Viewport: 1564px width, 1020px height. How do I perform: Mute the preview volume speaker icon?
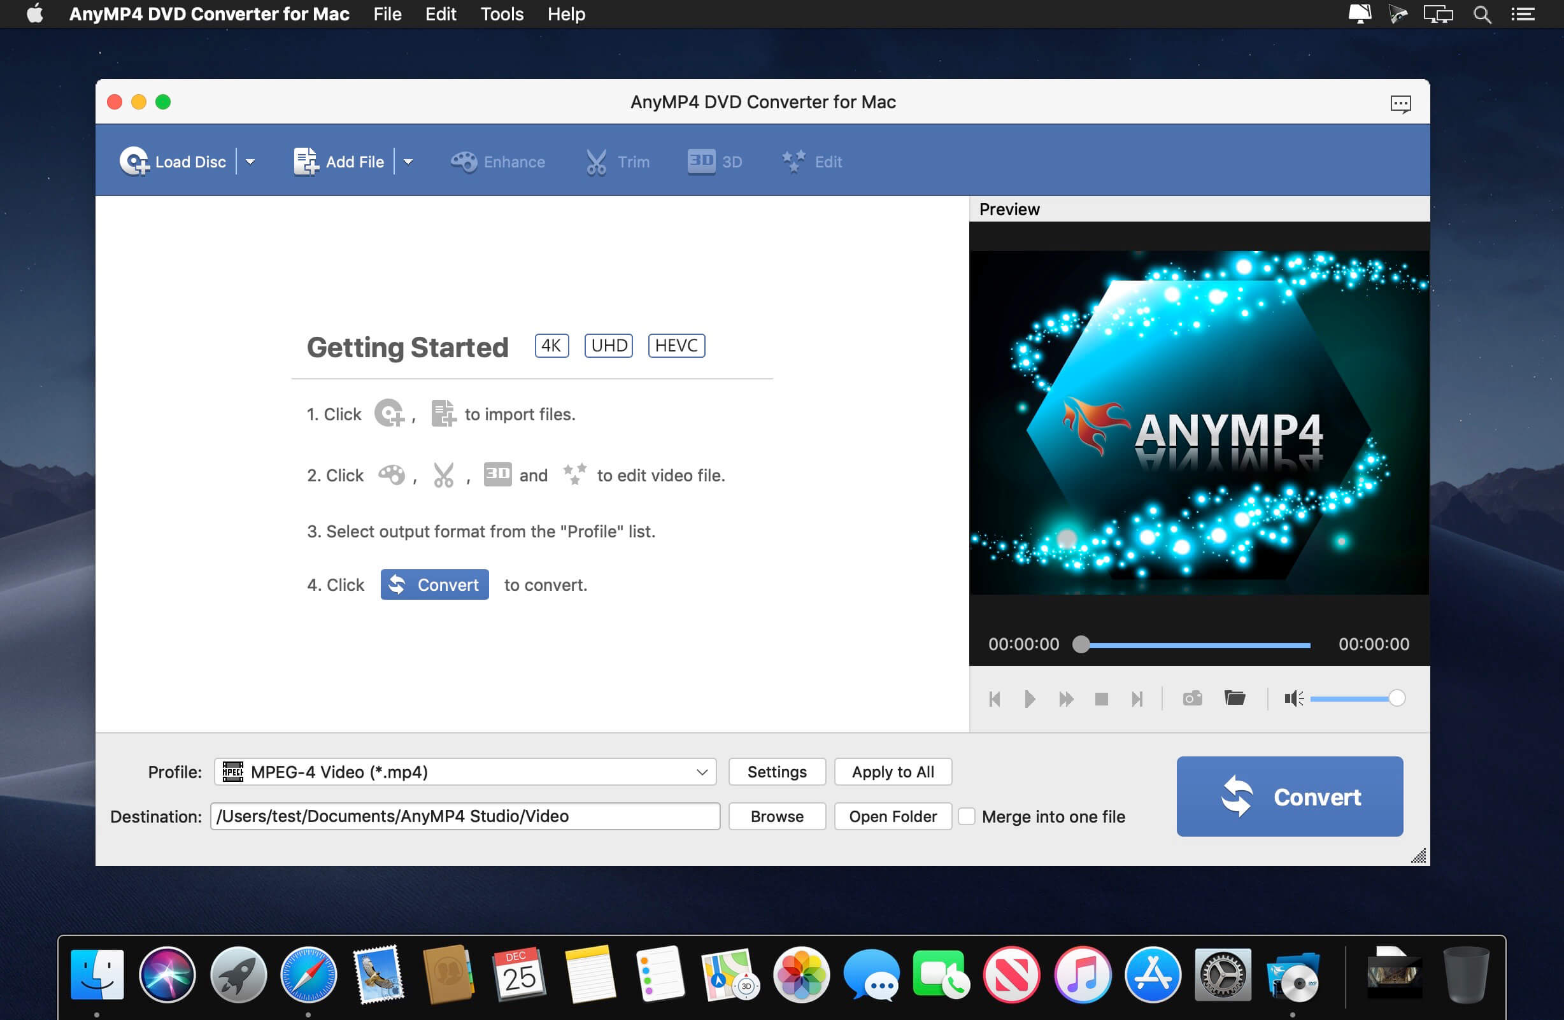pyautogui.click(x=1293, y=698)
